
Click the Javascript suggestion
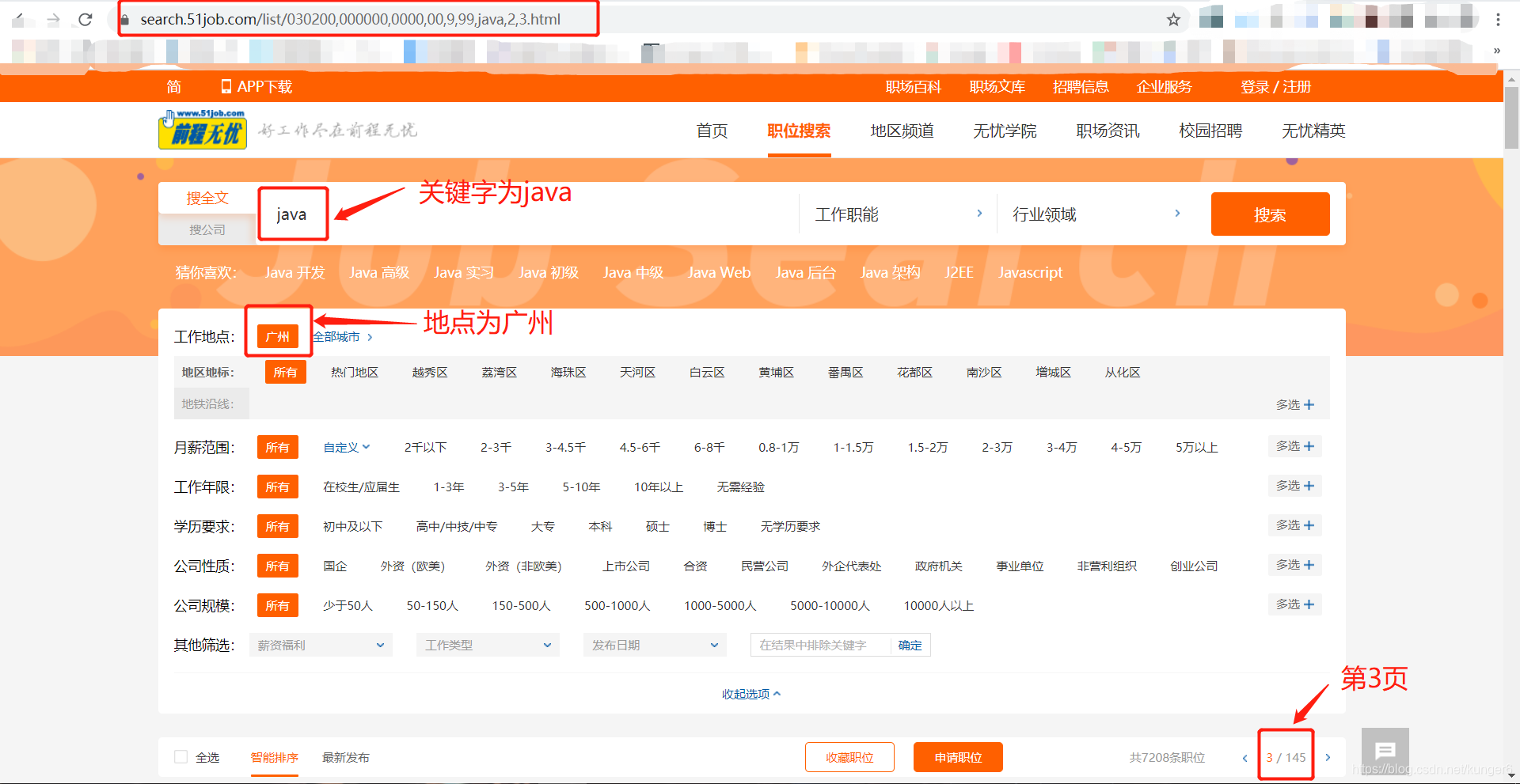[x=1030, y=272]
